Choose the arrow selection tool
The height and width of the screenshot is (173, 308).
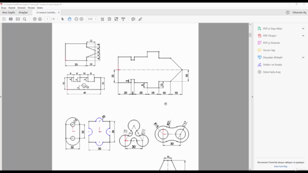coord(63,19)
